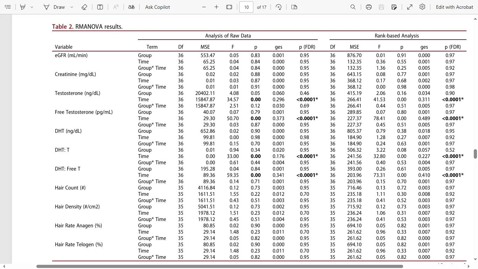Viewport: 478px width, 269px height.
Task: Zoom out with the minus button
Action: pyautogui.click(x=204, y=7)
